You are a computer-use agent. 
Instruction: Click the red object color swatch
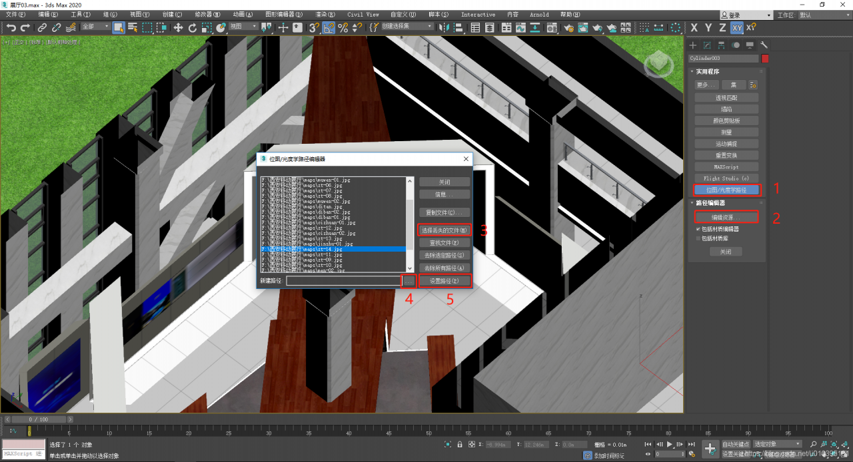[x=765, y=59]
